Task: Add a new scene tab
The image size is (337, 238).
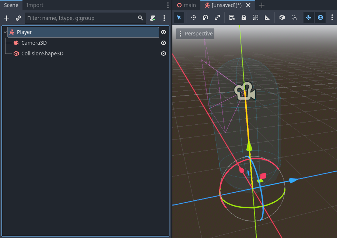Action: (x=262, y=5)
